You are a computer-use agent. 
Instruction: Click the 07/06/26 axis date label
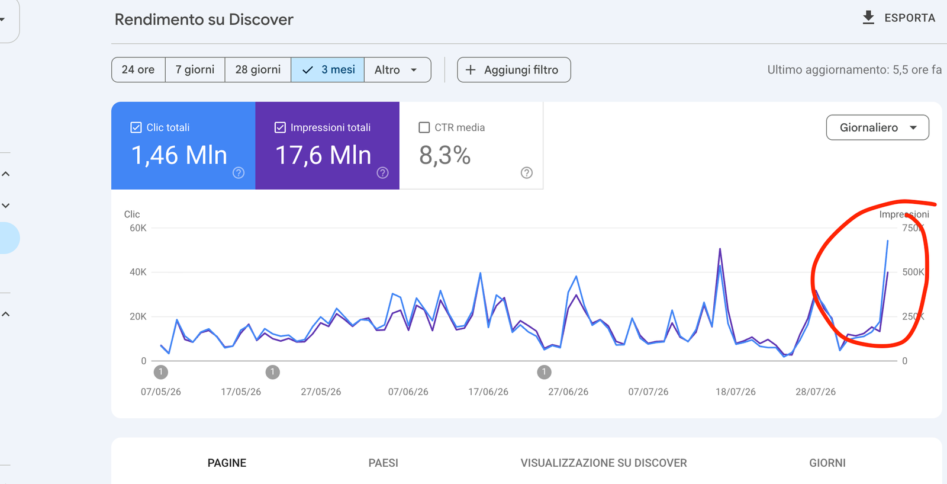(x=408, y=392)
